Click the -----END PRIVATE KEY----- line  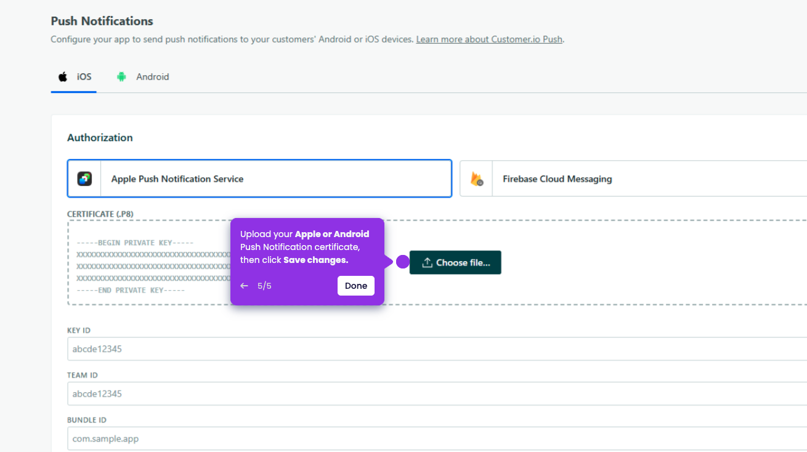tap(131, 290)
